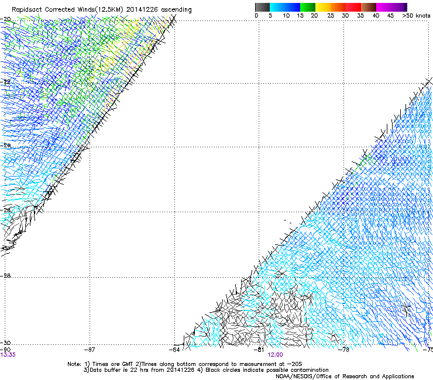Click the '5' label under the legend

[270, 16]
